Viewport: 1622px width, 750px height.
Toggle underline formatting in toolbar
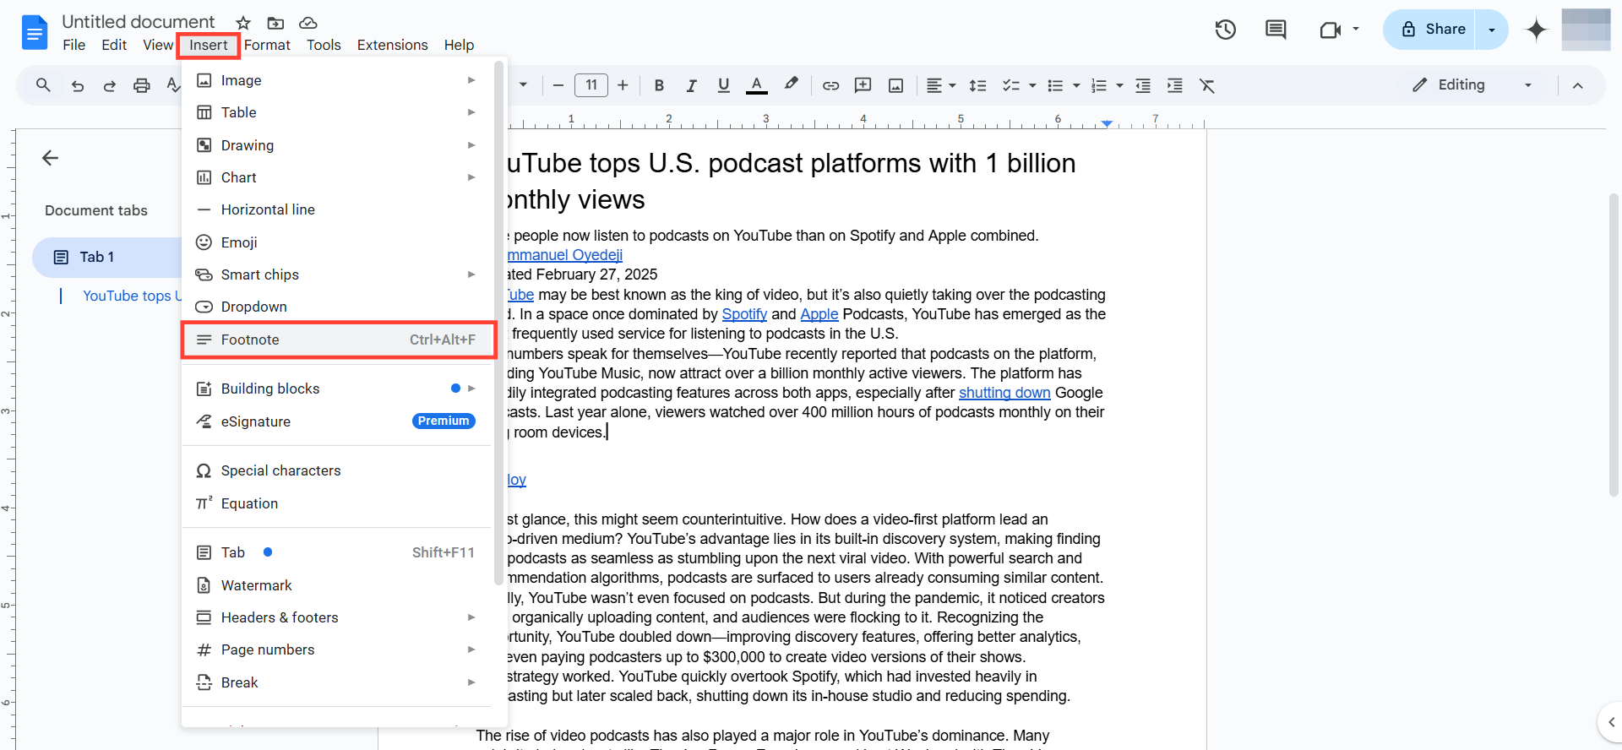tap(723, 85)
